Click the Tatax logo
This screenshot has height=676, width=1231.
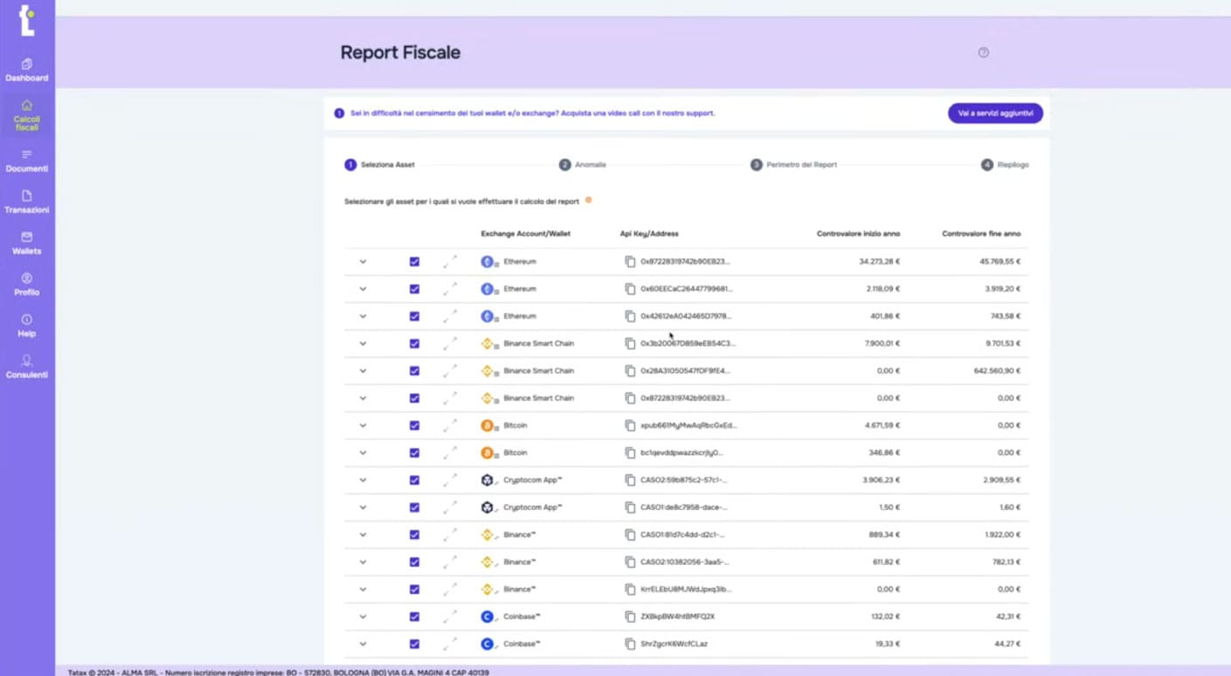(28, 19)
